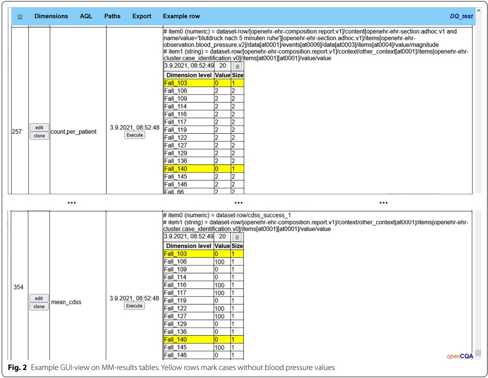Click the Dimension level header in the mean_cdss table
The width and height of the screenshot is (488, 378).
tap(188, 246)
